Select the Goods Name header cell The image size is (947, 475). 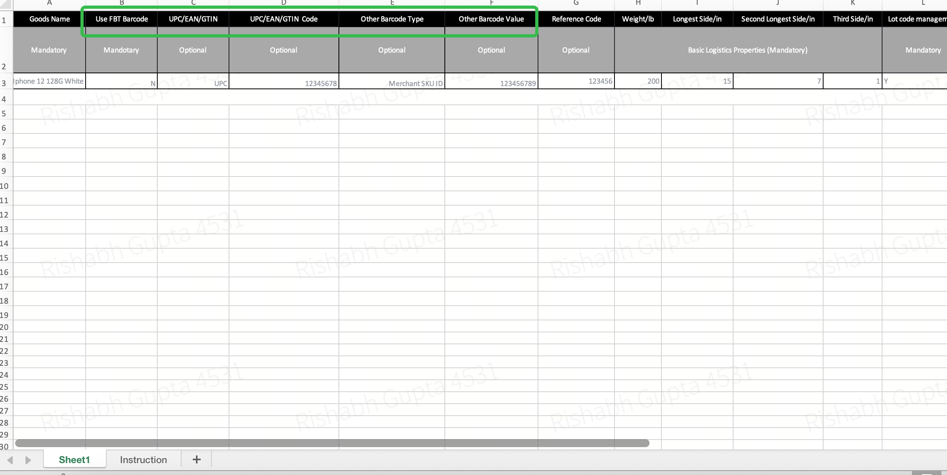click(49, 19)
